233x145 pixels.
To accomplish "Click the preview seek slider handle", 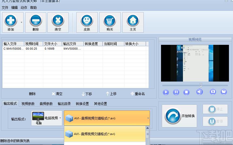I will tap(201, 85).
